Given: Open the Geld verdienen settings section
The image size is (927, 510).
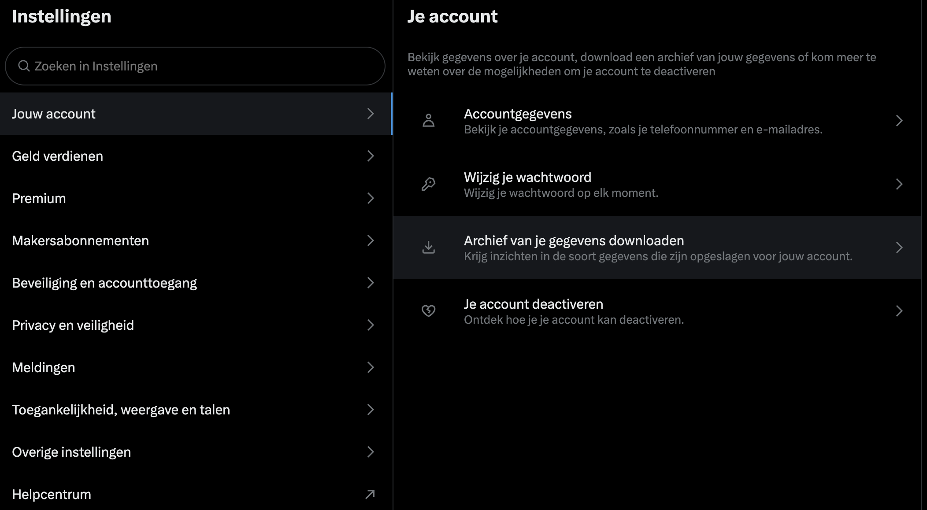Looking at the screenshot, I should [x=57, y=156].
